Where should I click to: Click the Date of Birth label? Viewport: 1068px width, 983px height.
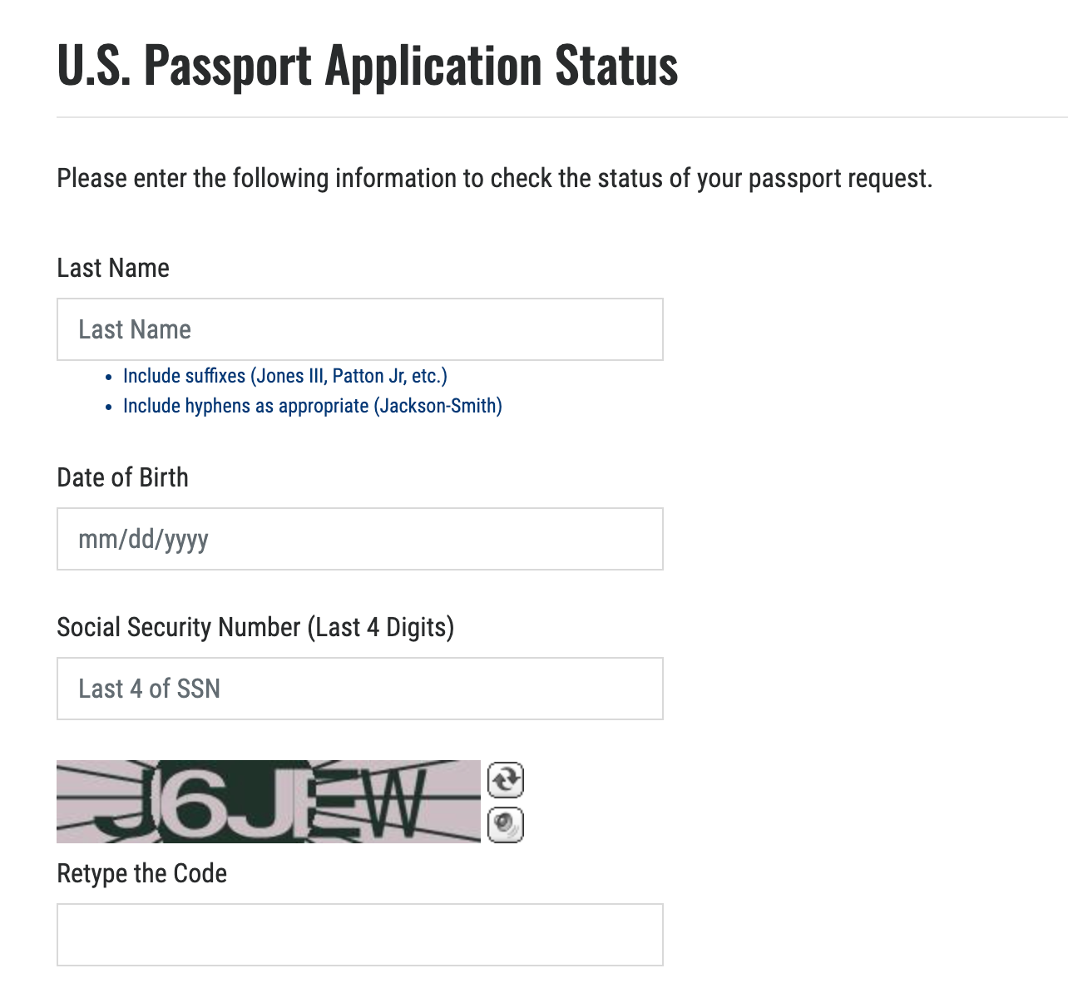[122, 477]
